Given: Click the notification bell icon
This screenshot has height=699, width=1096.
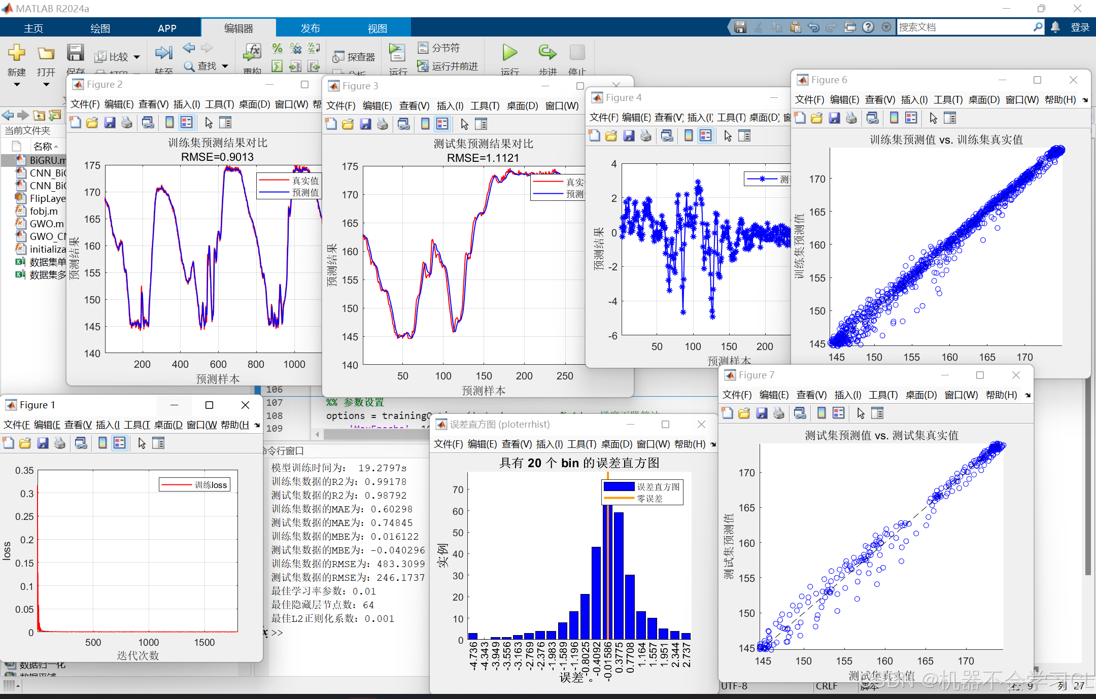Looking at the screenshot, I should [1055, 27].
